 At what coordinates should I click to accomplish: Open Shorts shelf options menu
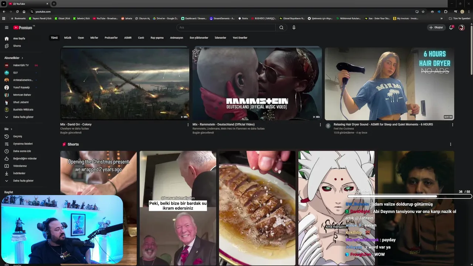tap(450, 144)
